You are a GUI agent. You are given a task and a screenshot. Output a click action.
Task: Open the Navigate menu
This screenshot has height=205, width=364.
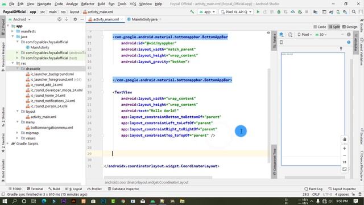44,4
